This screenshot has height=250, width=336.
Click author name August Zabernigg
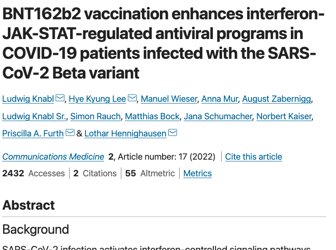(277, 99)
